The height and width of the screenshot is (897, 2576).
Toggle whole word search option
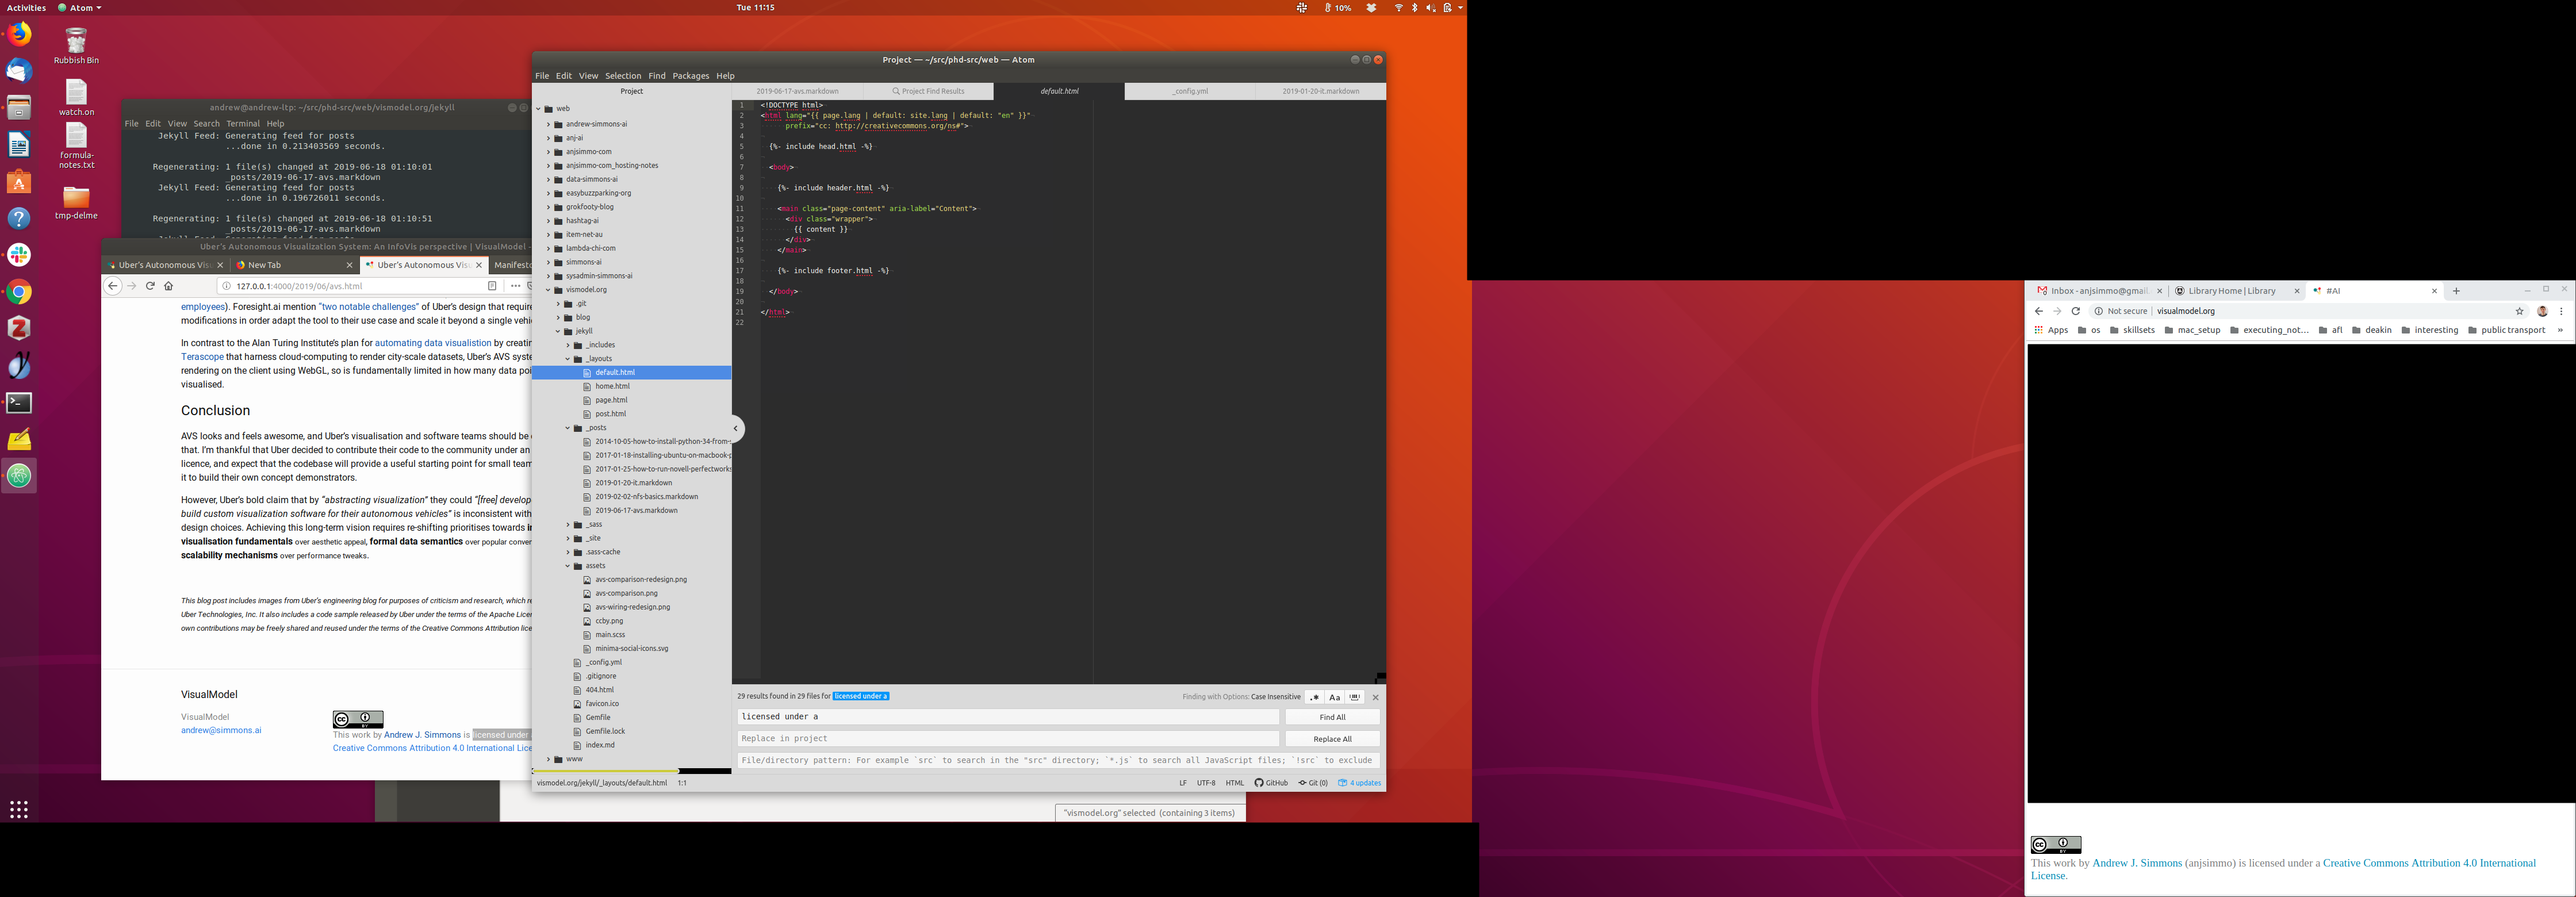[x=1355, y=697]
